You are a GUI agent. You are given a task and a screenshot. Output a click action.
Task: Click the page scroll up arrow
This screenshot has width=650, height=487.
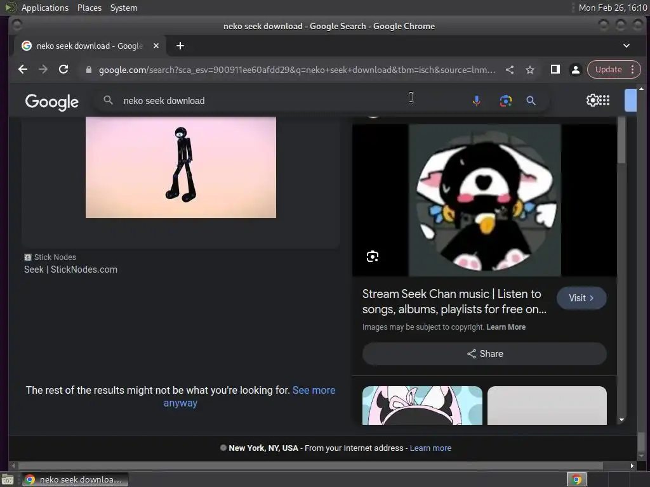(x=641, y=89)
